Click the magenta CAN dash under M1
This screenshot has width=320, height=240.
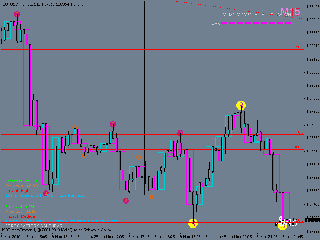click(x=224, y=23)
